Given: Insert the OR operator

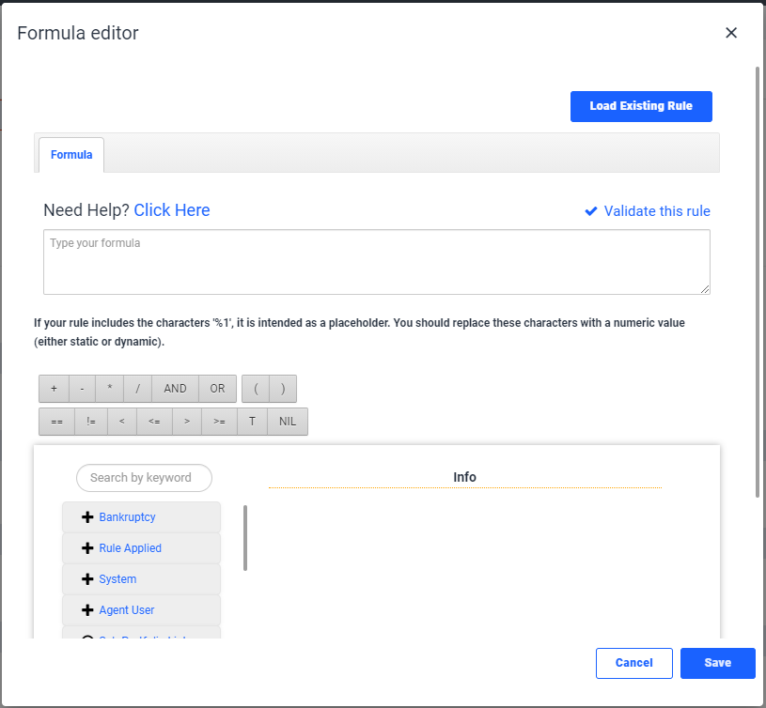Looking at the screenshot, I should pyautogui.click(x=217, y=389).
